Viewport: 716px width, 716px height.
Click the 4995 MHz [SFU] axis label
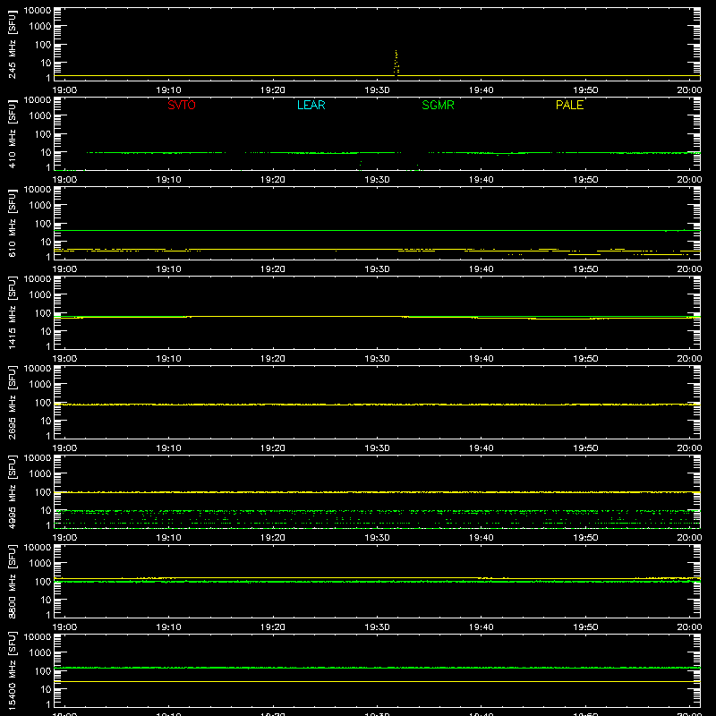point(12,491)
